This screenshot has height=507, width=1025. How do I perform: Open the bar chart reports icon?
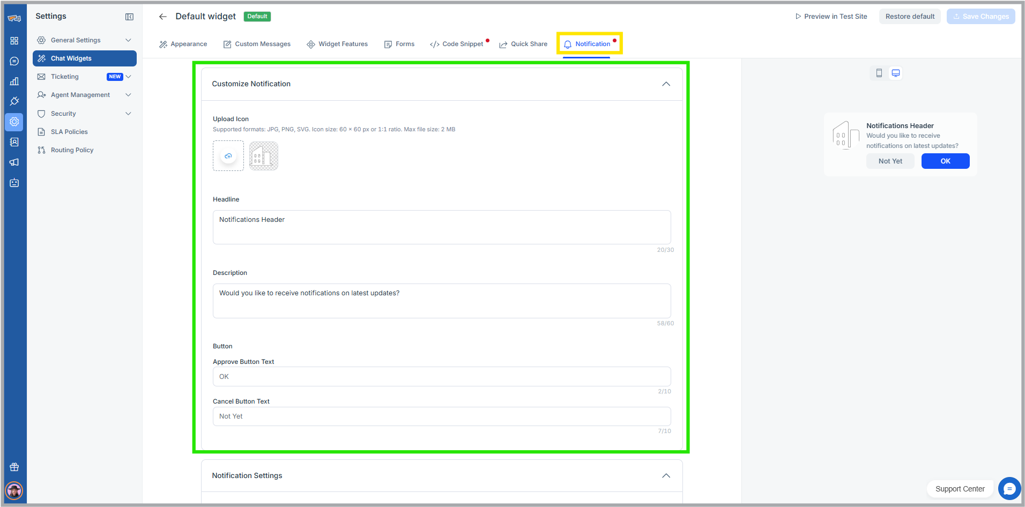tap(14, 81)
